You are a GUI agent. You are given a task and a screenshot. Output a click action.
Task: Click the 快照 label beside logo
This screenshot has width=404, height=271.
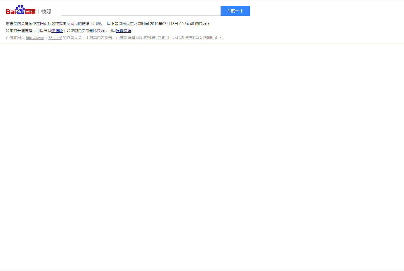[46, 12]
